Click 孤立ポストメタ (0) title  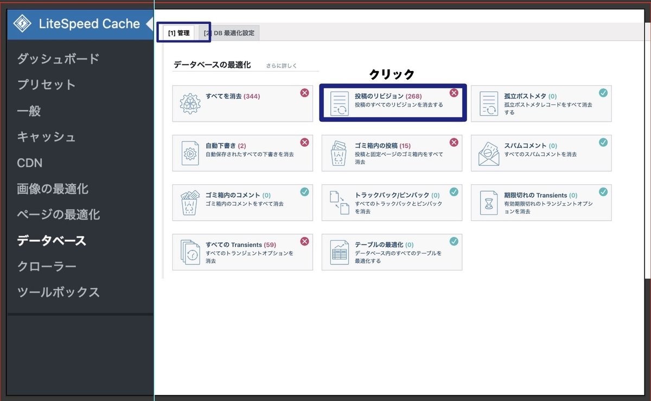pos(531,96)
